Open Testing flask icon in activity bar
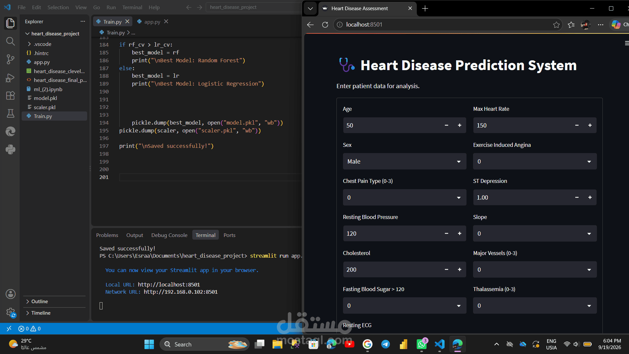 pos(10,113)
